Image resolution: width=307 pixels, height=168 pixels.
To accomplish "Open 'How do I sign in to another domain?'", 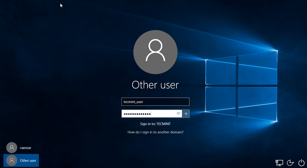I will pyautogui.click(x=155, y=132).
